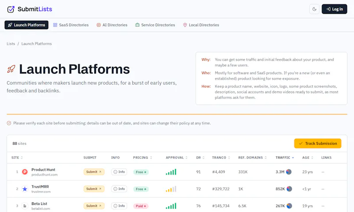
Task: Sort table by DR column
Action: [200, 158]
